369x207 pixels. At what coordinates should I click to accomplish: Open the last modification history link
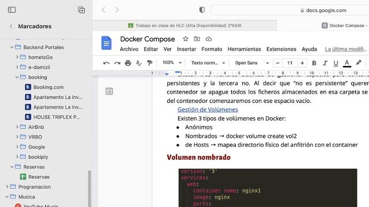346,49
